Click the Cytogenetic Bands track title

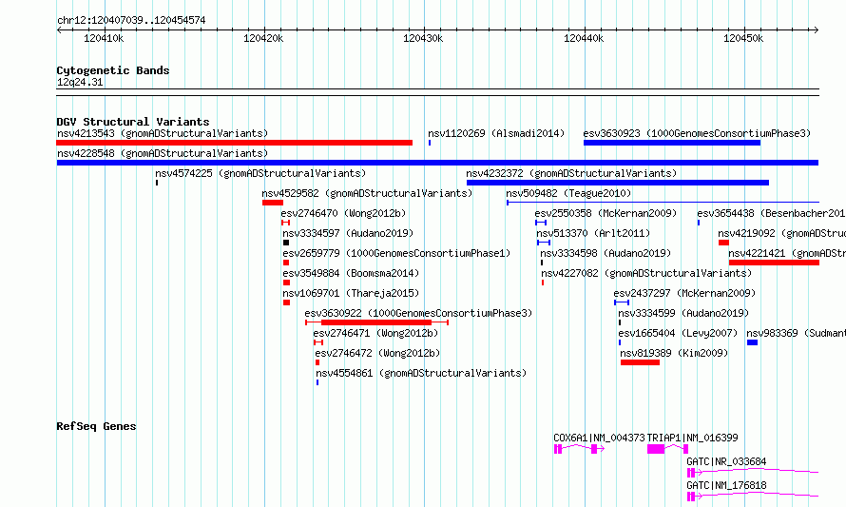pyautogui.click(x=113, y=70)
